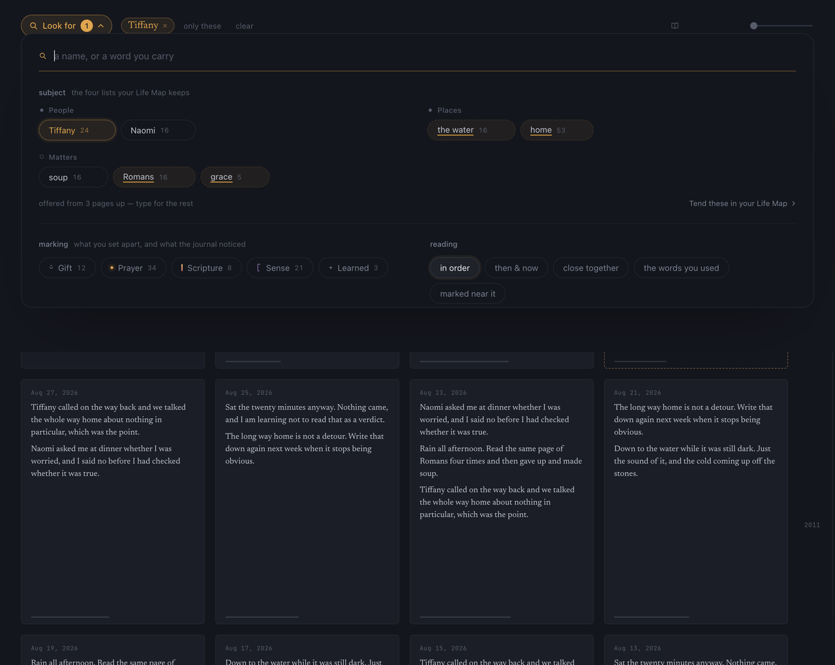This screenshot has width=835, height=665.
Task: Jump to the 2011 timeline marker
Action: tap(812, 525)
